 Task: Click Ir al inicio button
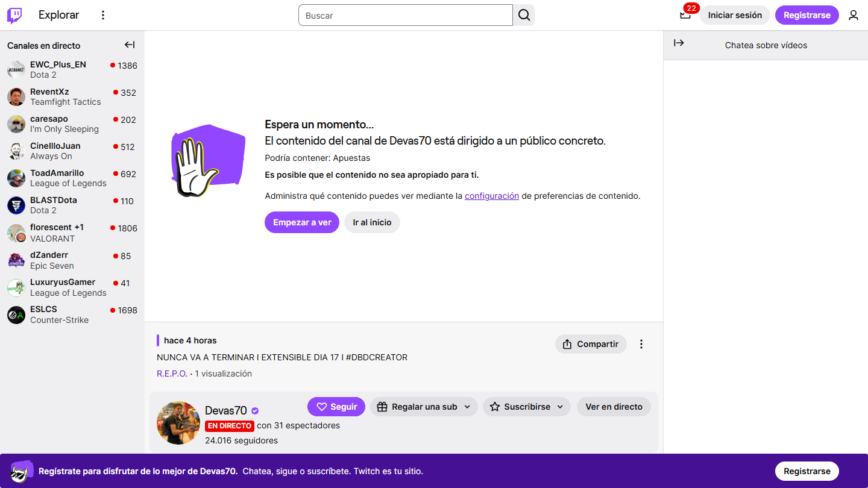(372, 222)
